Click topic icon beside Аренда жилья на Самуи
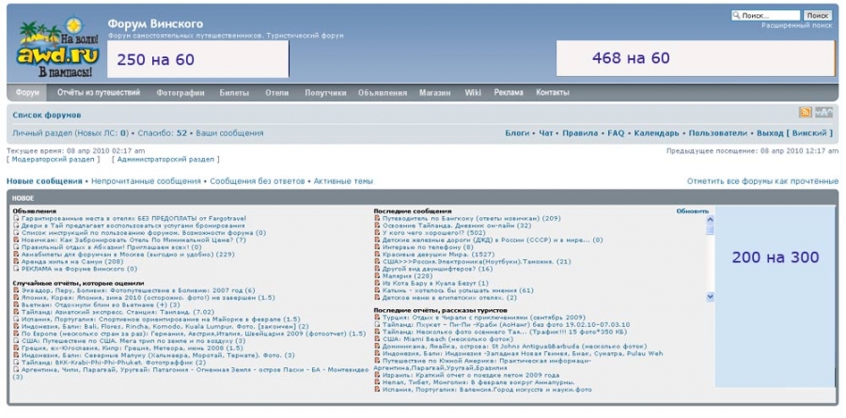Screen dimensions: 846x418 coord(16,261)
